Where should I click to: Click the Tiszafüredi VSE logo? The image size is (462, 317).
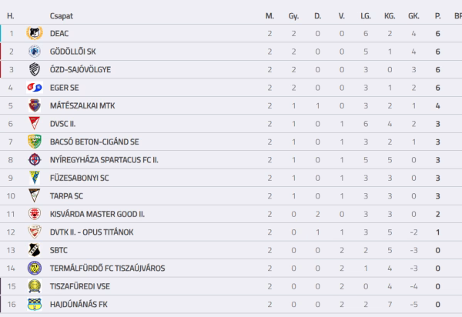35,286
